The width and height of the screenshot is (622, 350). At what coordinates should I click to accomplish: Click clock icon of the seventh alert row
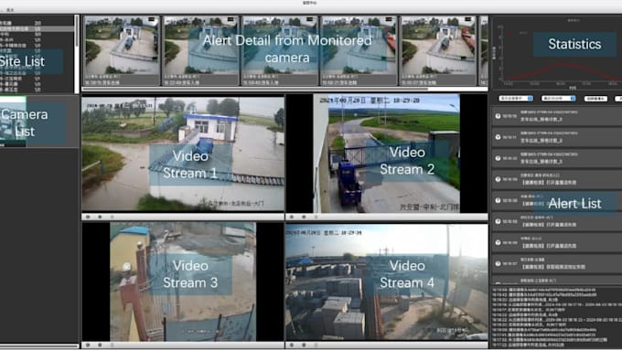point(498,242)
